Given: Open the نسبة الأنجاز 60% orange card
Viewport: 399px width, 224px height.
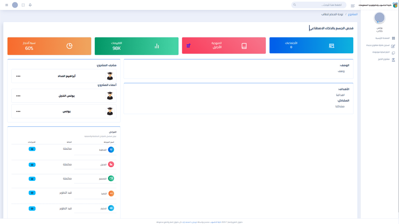Looking at the screenshot, I should tap(49, 46).
